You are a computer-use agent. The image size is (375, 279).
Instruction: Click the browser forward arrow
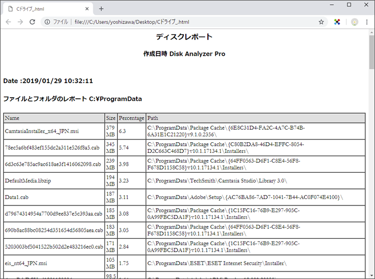pyautogui.click(x=20, y=22)
